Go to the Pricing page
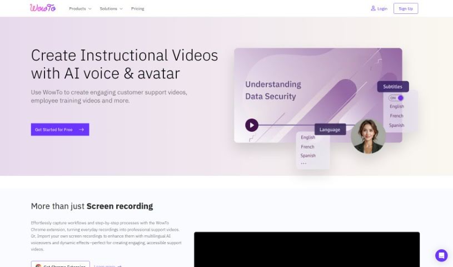Screen dimensions: 453x267 pyautogui.click(x=137, y=9)
